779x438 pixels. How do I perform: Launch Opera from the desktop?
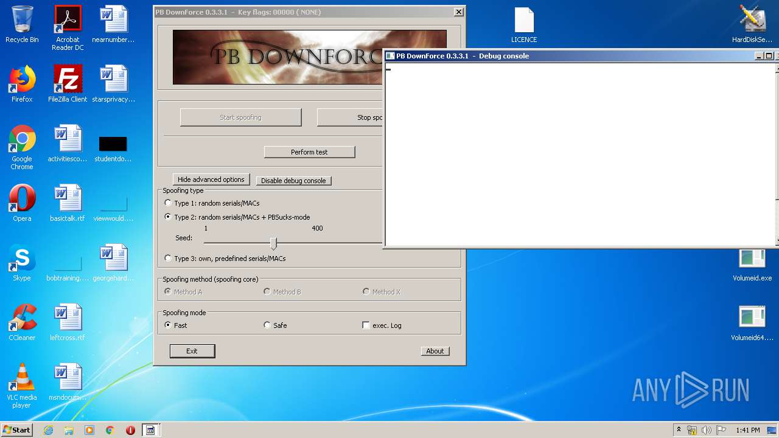(x=22, y=203)
